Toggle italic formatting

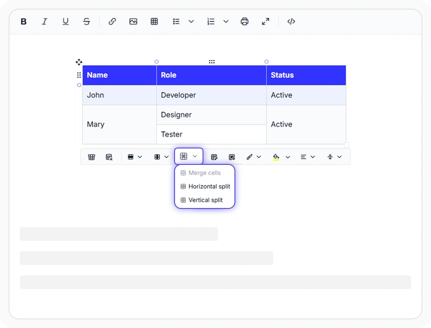point(44,22)
